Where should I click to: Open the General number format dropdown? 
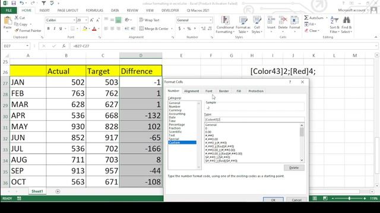(x=211, y=20)
